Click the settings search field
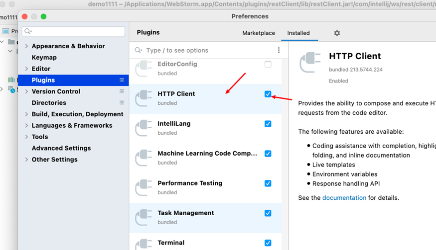The height and width of the screenshot is (250, 436). coord(73,31)
